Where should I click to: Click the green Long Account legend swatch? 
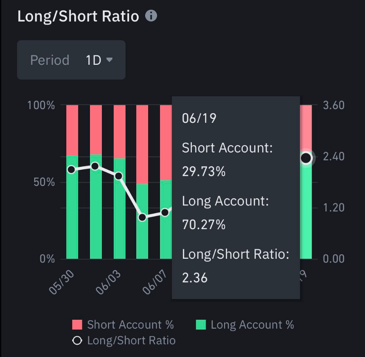pos(201,325)
